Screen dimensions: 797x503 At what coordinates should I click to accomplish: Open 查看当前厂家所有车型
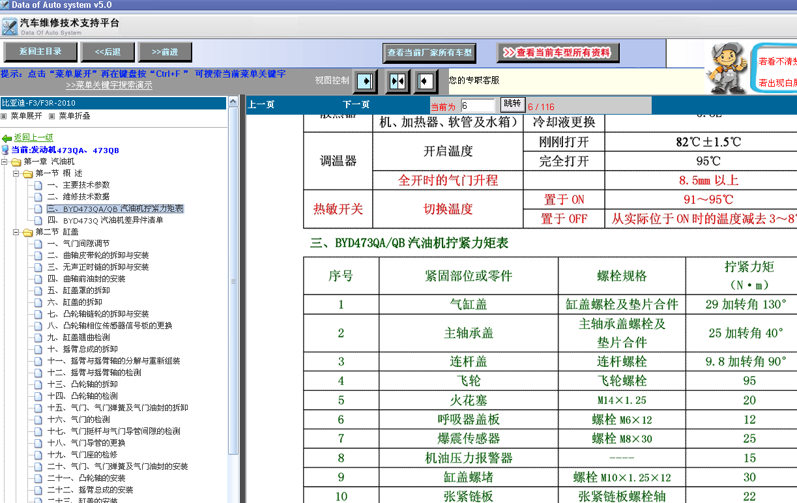tap(429, 53)
